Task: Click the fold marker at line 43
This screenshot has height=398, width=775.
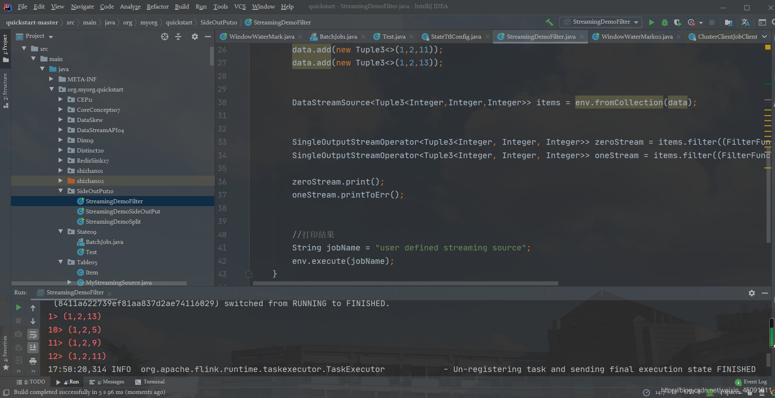Action: coord(249,274)
